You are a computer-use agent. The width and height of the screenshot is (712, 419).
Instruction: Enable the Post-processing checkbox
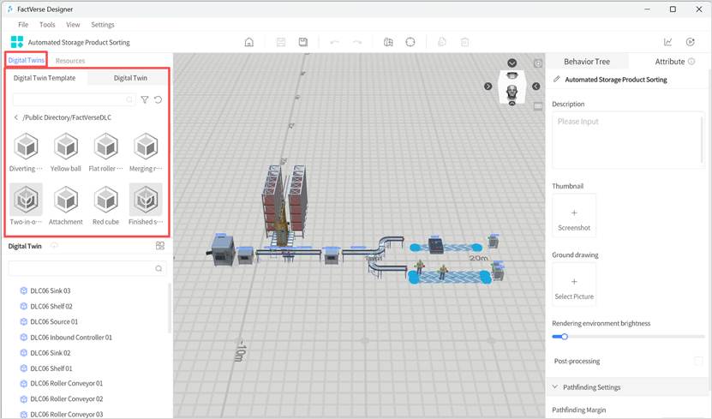(697, 362)
